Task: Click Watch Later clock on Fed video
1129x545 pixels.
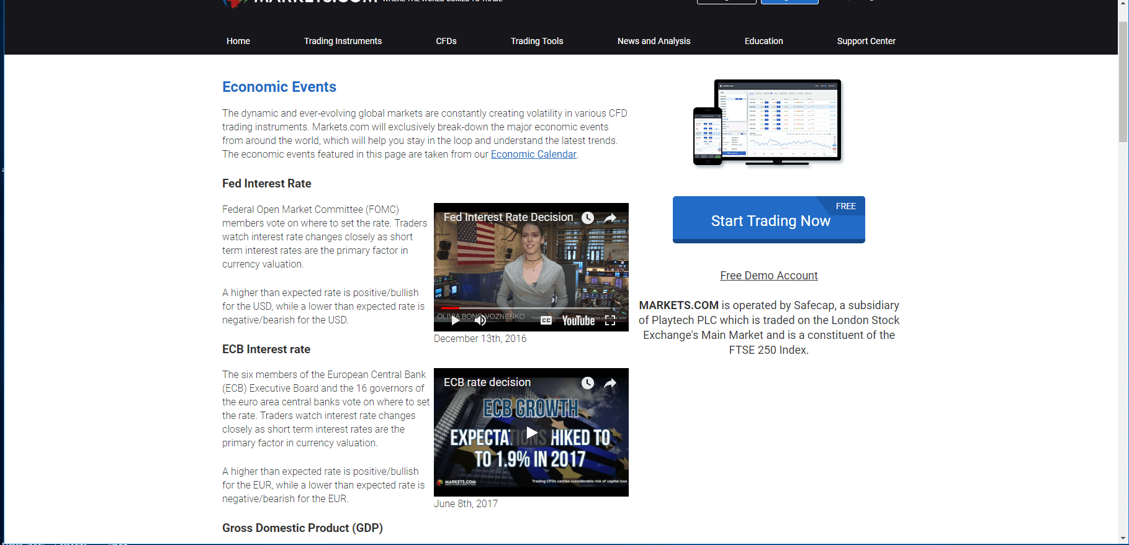Action: (588, 217)
